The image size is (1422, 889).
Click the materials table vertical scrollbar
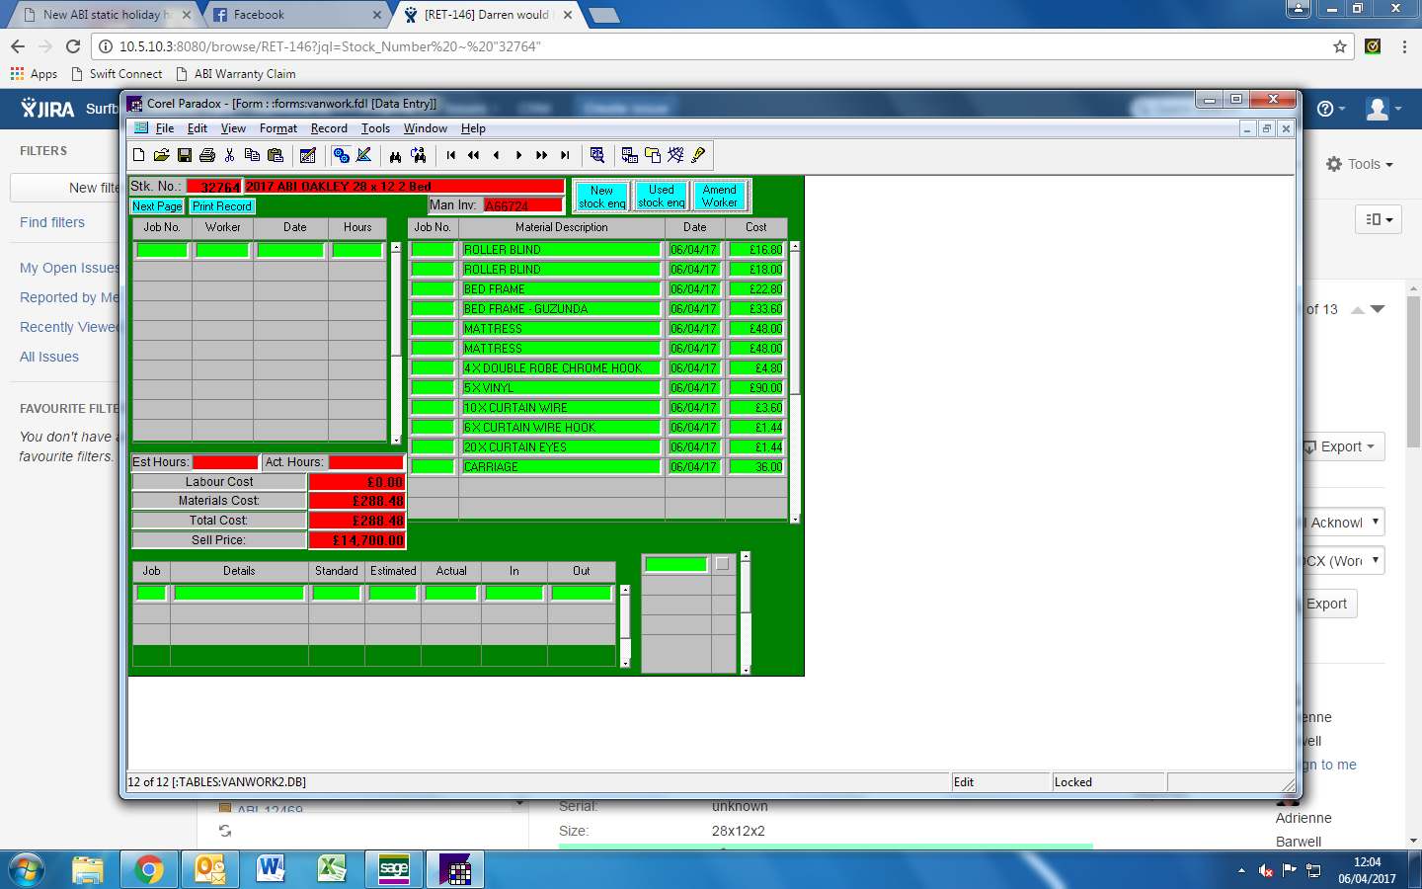click(x=794, y=381)
